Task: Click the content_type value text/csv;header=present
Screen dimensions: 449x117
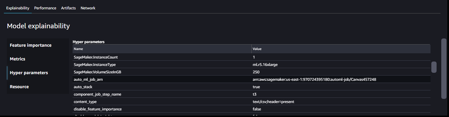Action: 273,102
